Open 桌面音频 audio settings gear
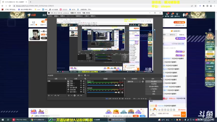The image size is (217, 122). pyautogui.click(x=122, y=92)
